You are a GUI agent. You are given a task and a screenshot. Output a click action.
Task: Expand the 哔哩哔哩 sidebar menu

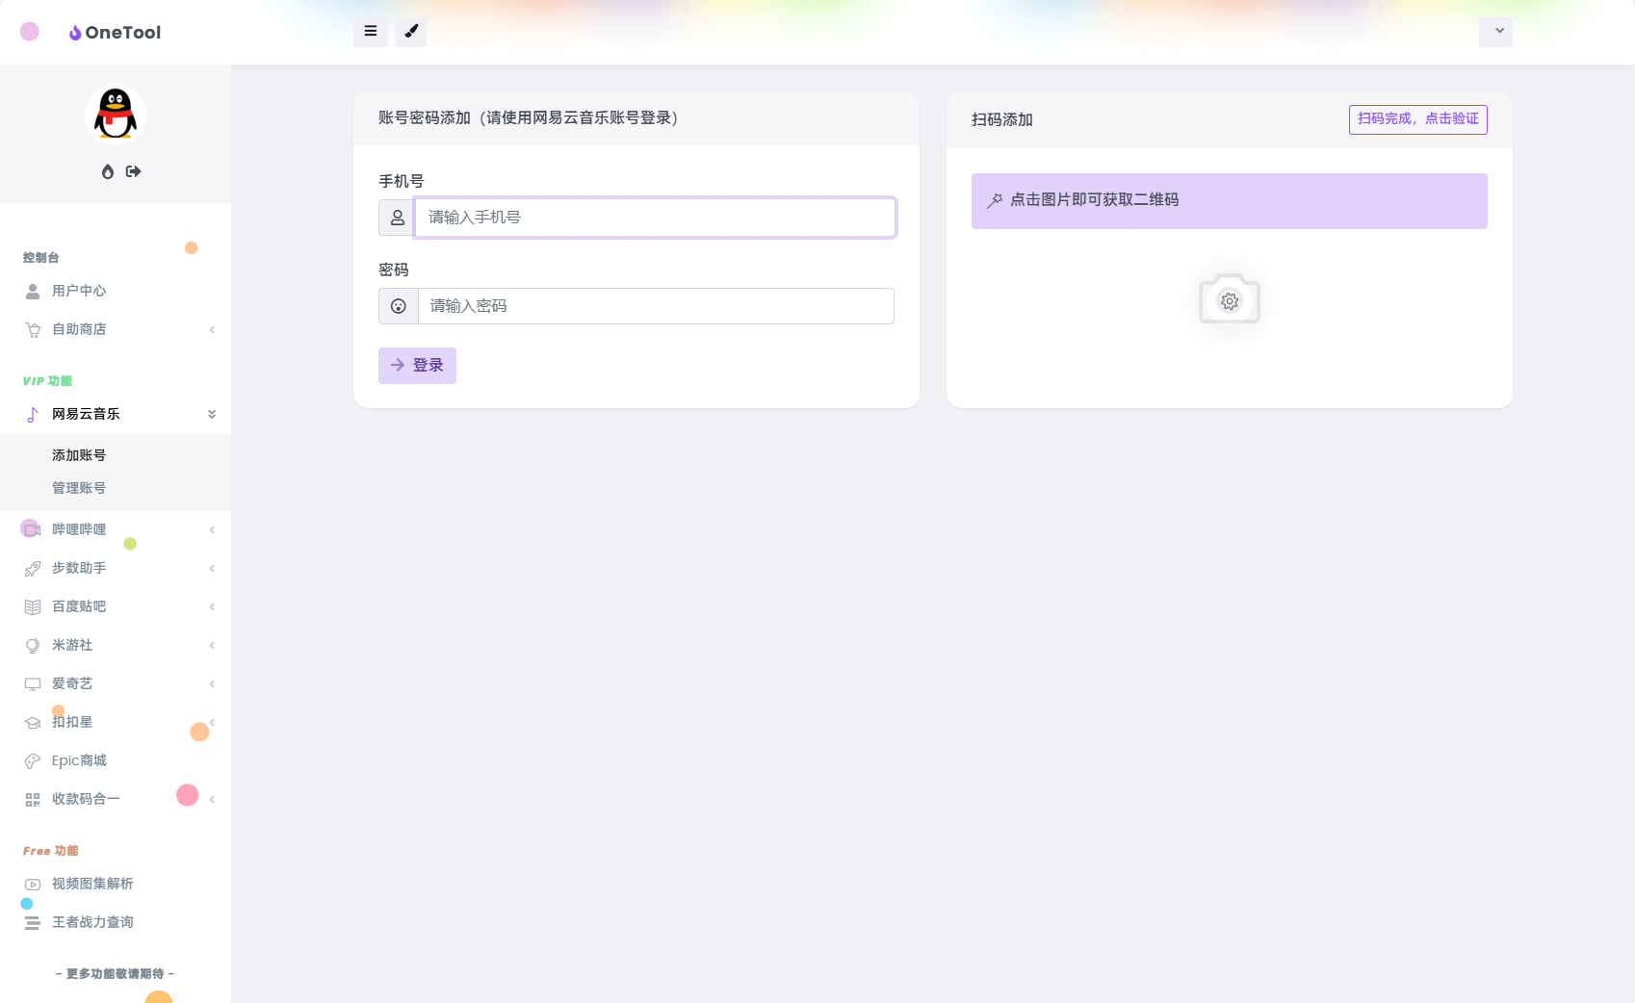(79, 529)
